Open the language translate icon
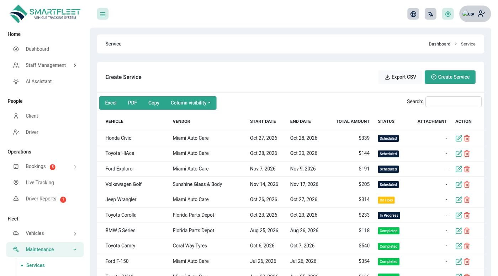498x276 pixels. click(430, 14)
